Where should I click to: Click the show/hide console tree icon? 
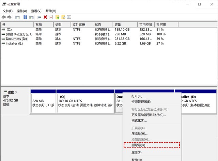pyautogui.click(x=18, y=17)
